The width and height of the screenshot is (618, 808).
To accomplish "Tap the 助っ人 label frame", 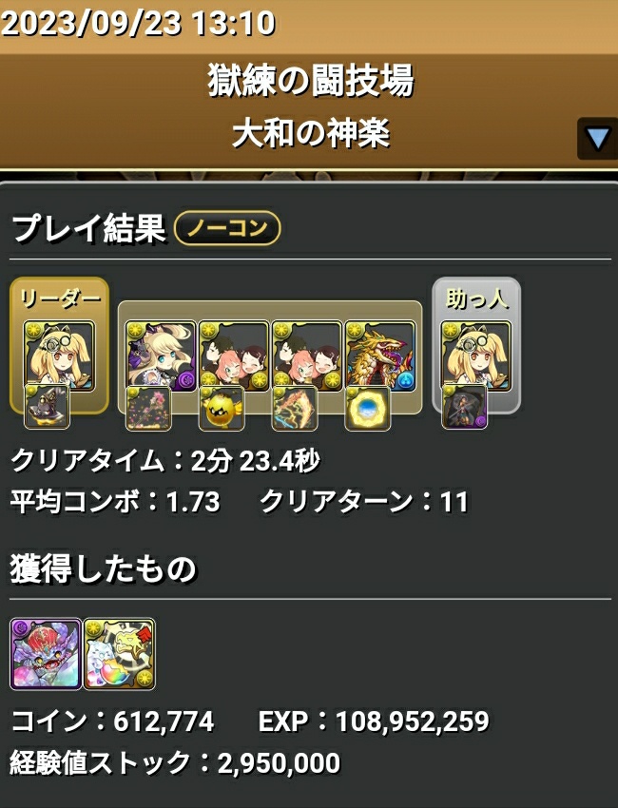I will (x=476, y=345).
